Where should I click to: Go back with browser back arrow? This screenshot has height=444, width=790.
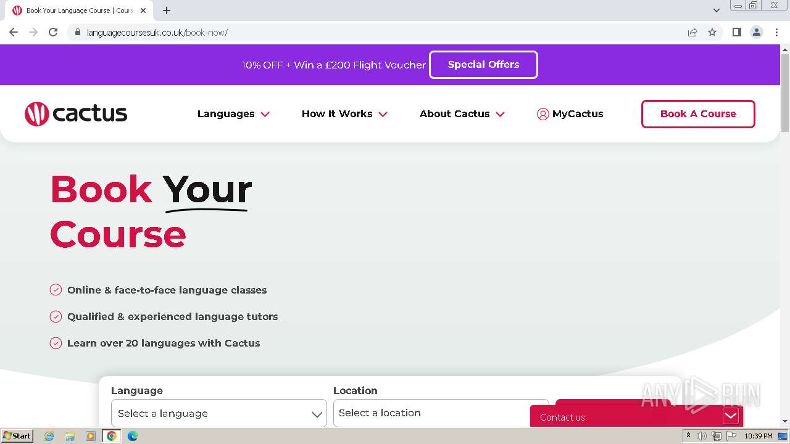tap(14, 32)
